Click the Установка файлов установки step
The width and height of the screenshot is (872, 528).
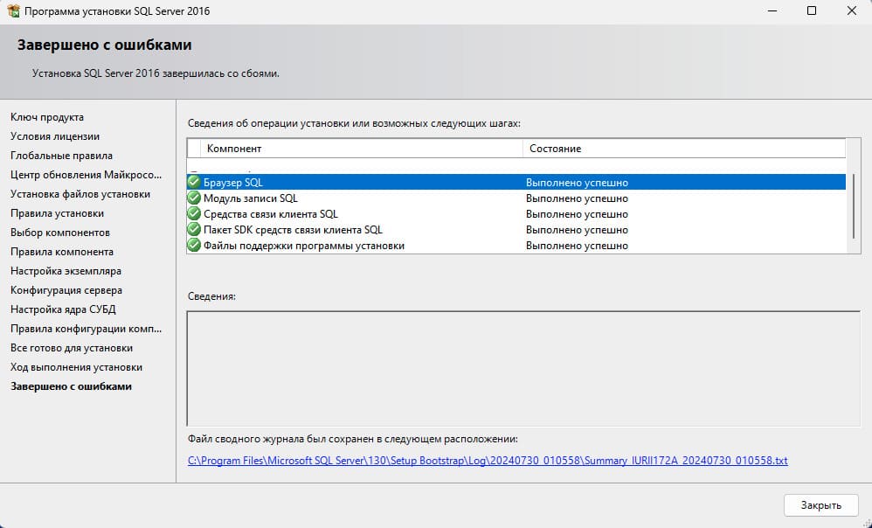(x=80, y=194)
